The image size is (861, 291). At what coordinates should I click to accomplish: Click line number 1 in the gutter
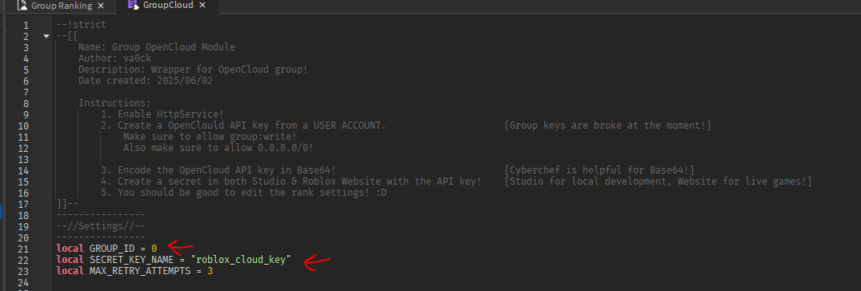(x=26, y=26)
